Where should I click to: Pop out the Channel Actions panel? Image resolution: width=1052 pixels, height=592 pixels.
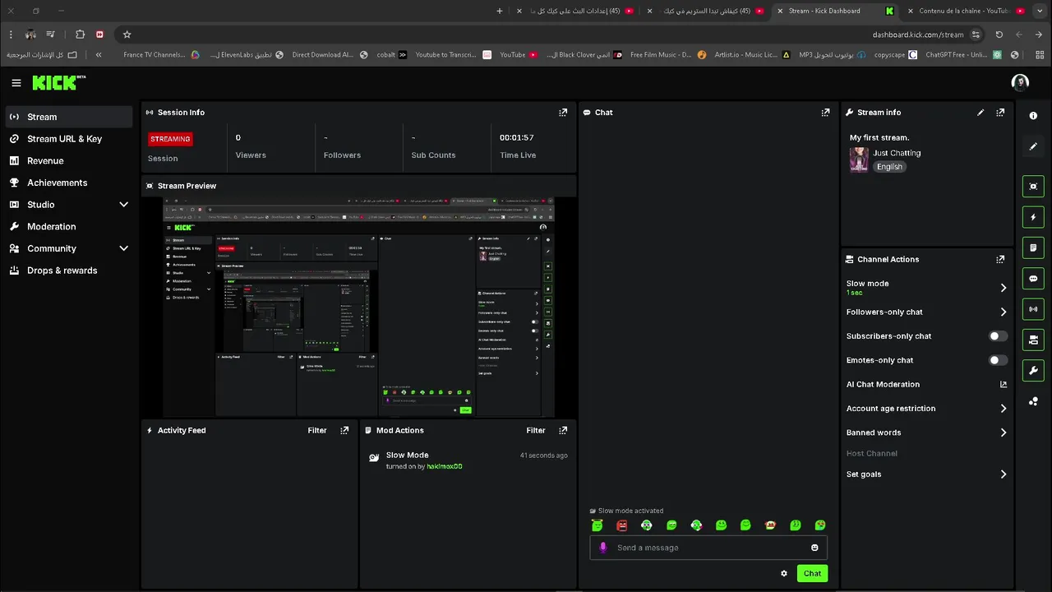(1000, 259)
